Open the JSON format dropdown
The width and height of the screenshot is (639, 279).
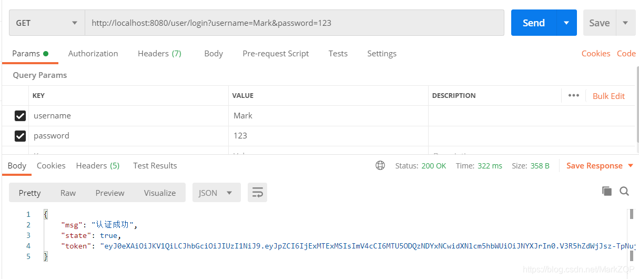(216, 193)
